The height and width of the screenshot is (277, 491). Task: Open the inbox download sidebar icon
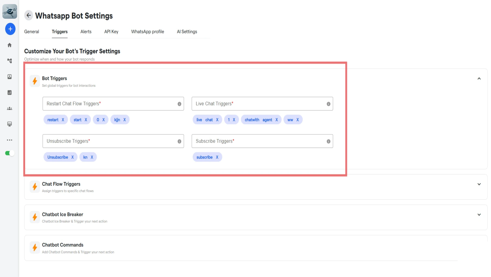10,77
